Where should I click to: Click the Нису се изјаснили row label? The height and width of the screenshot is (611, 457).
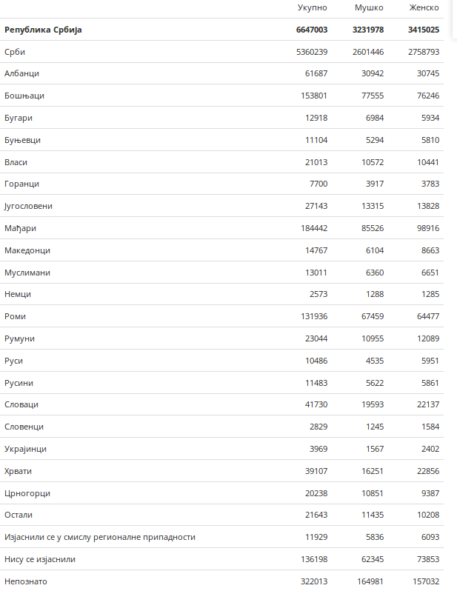(x=40, y=559)
